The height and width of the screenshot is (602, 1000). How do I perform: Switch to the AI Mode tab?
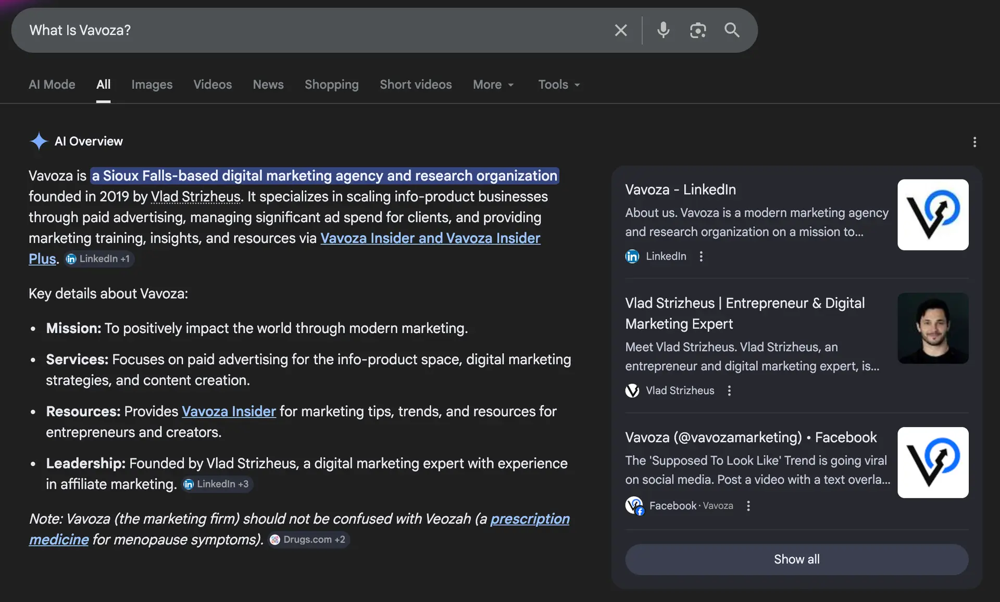point(52,84)
